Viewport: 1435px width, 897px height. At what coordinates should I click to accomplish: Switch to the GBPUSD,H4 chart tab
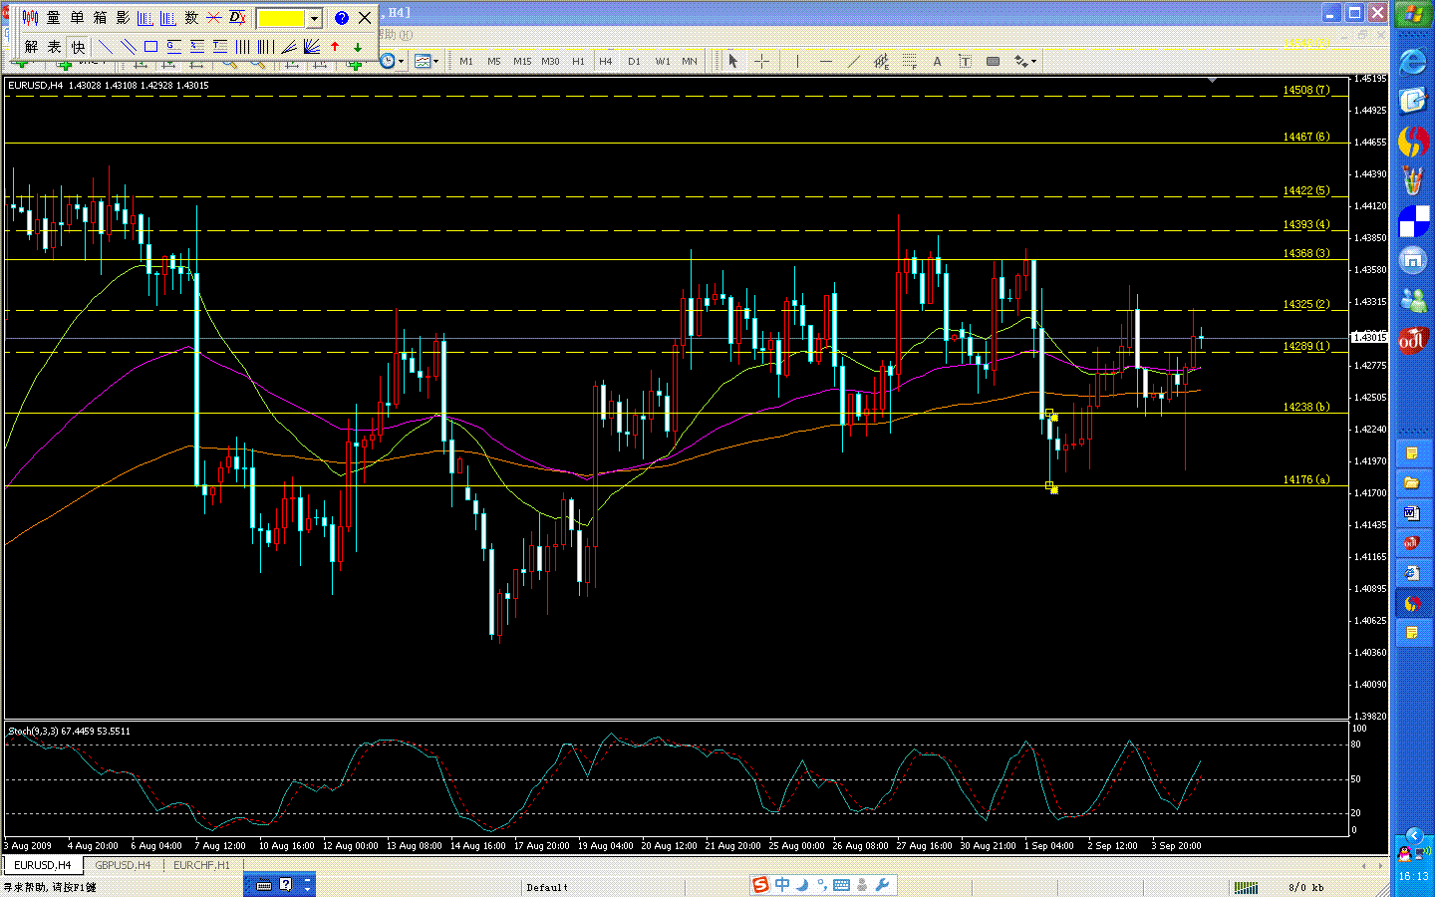123,865
